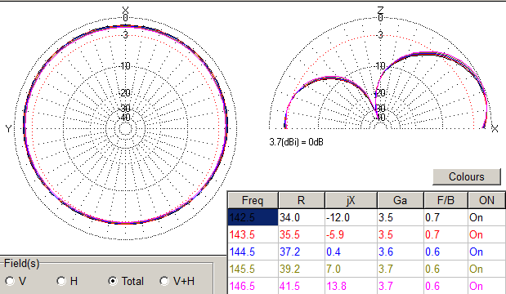Click the jX value 7.0
This screenshot has height=294, width=506.
tap(351, 269)
